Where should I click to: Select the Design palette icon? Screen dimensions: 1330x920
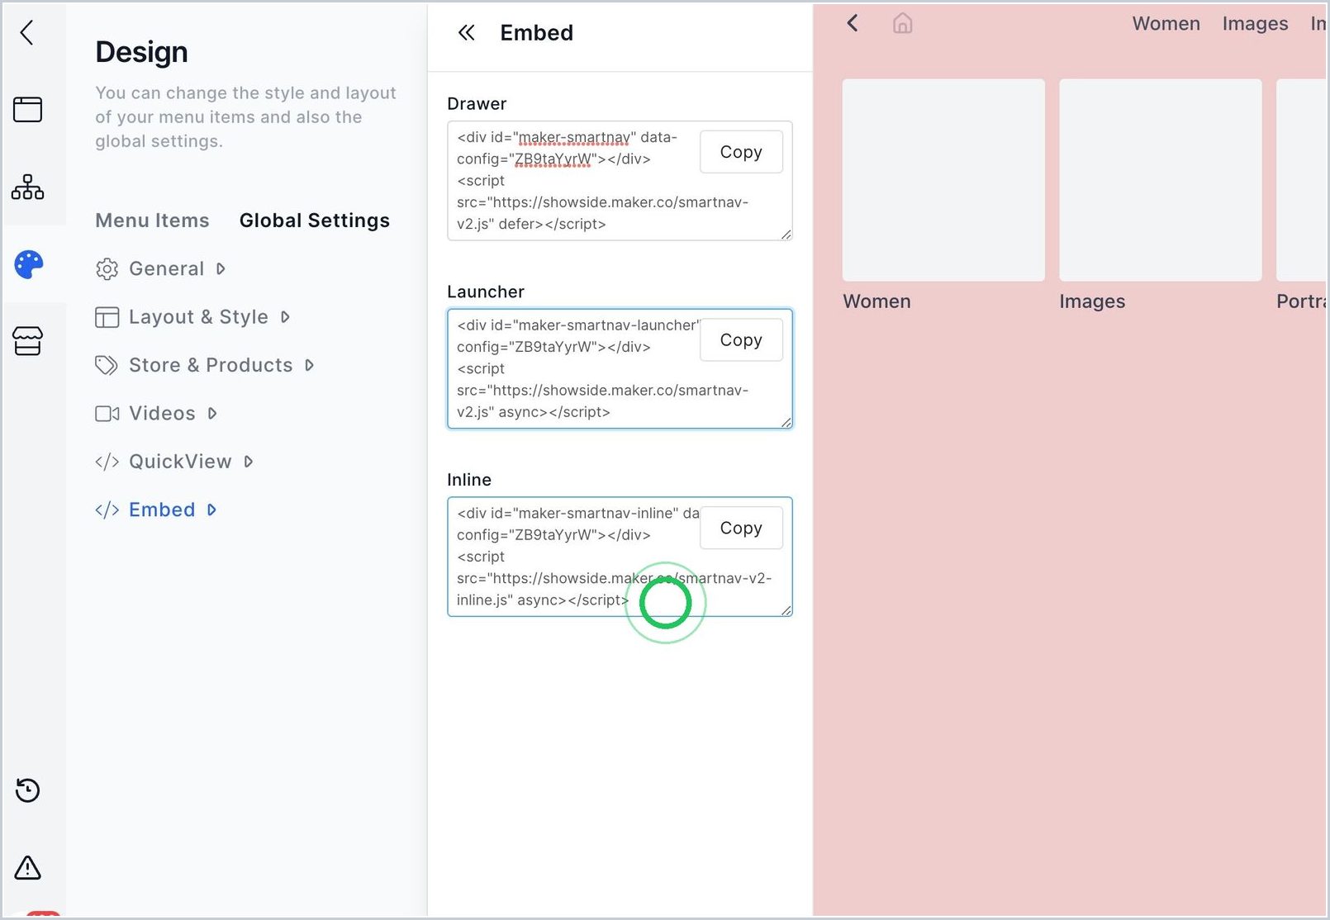[28, 264]
